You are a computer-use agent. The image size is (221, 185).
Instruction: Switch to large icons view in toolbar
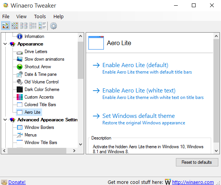pyautogui.click(x=6, y=26)
